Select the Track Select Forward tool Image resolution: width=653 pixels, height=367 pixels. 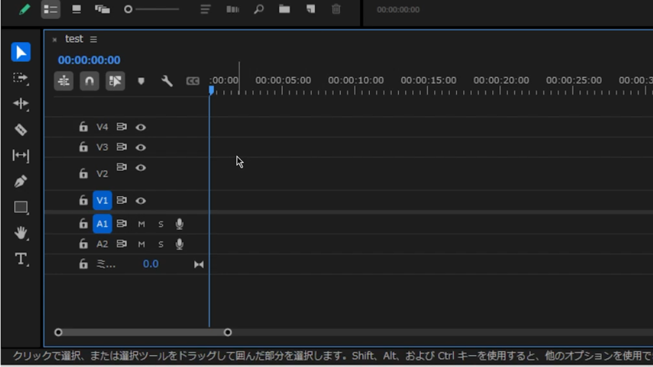20,78
